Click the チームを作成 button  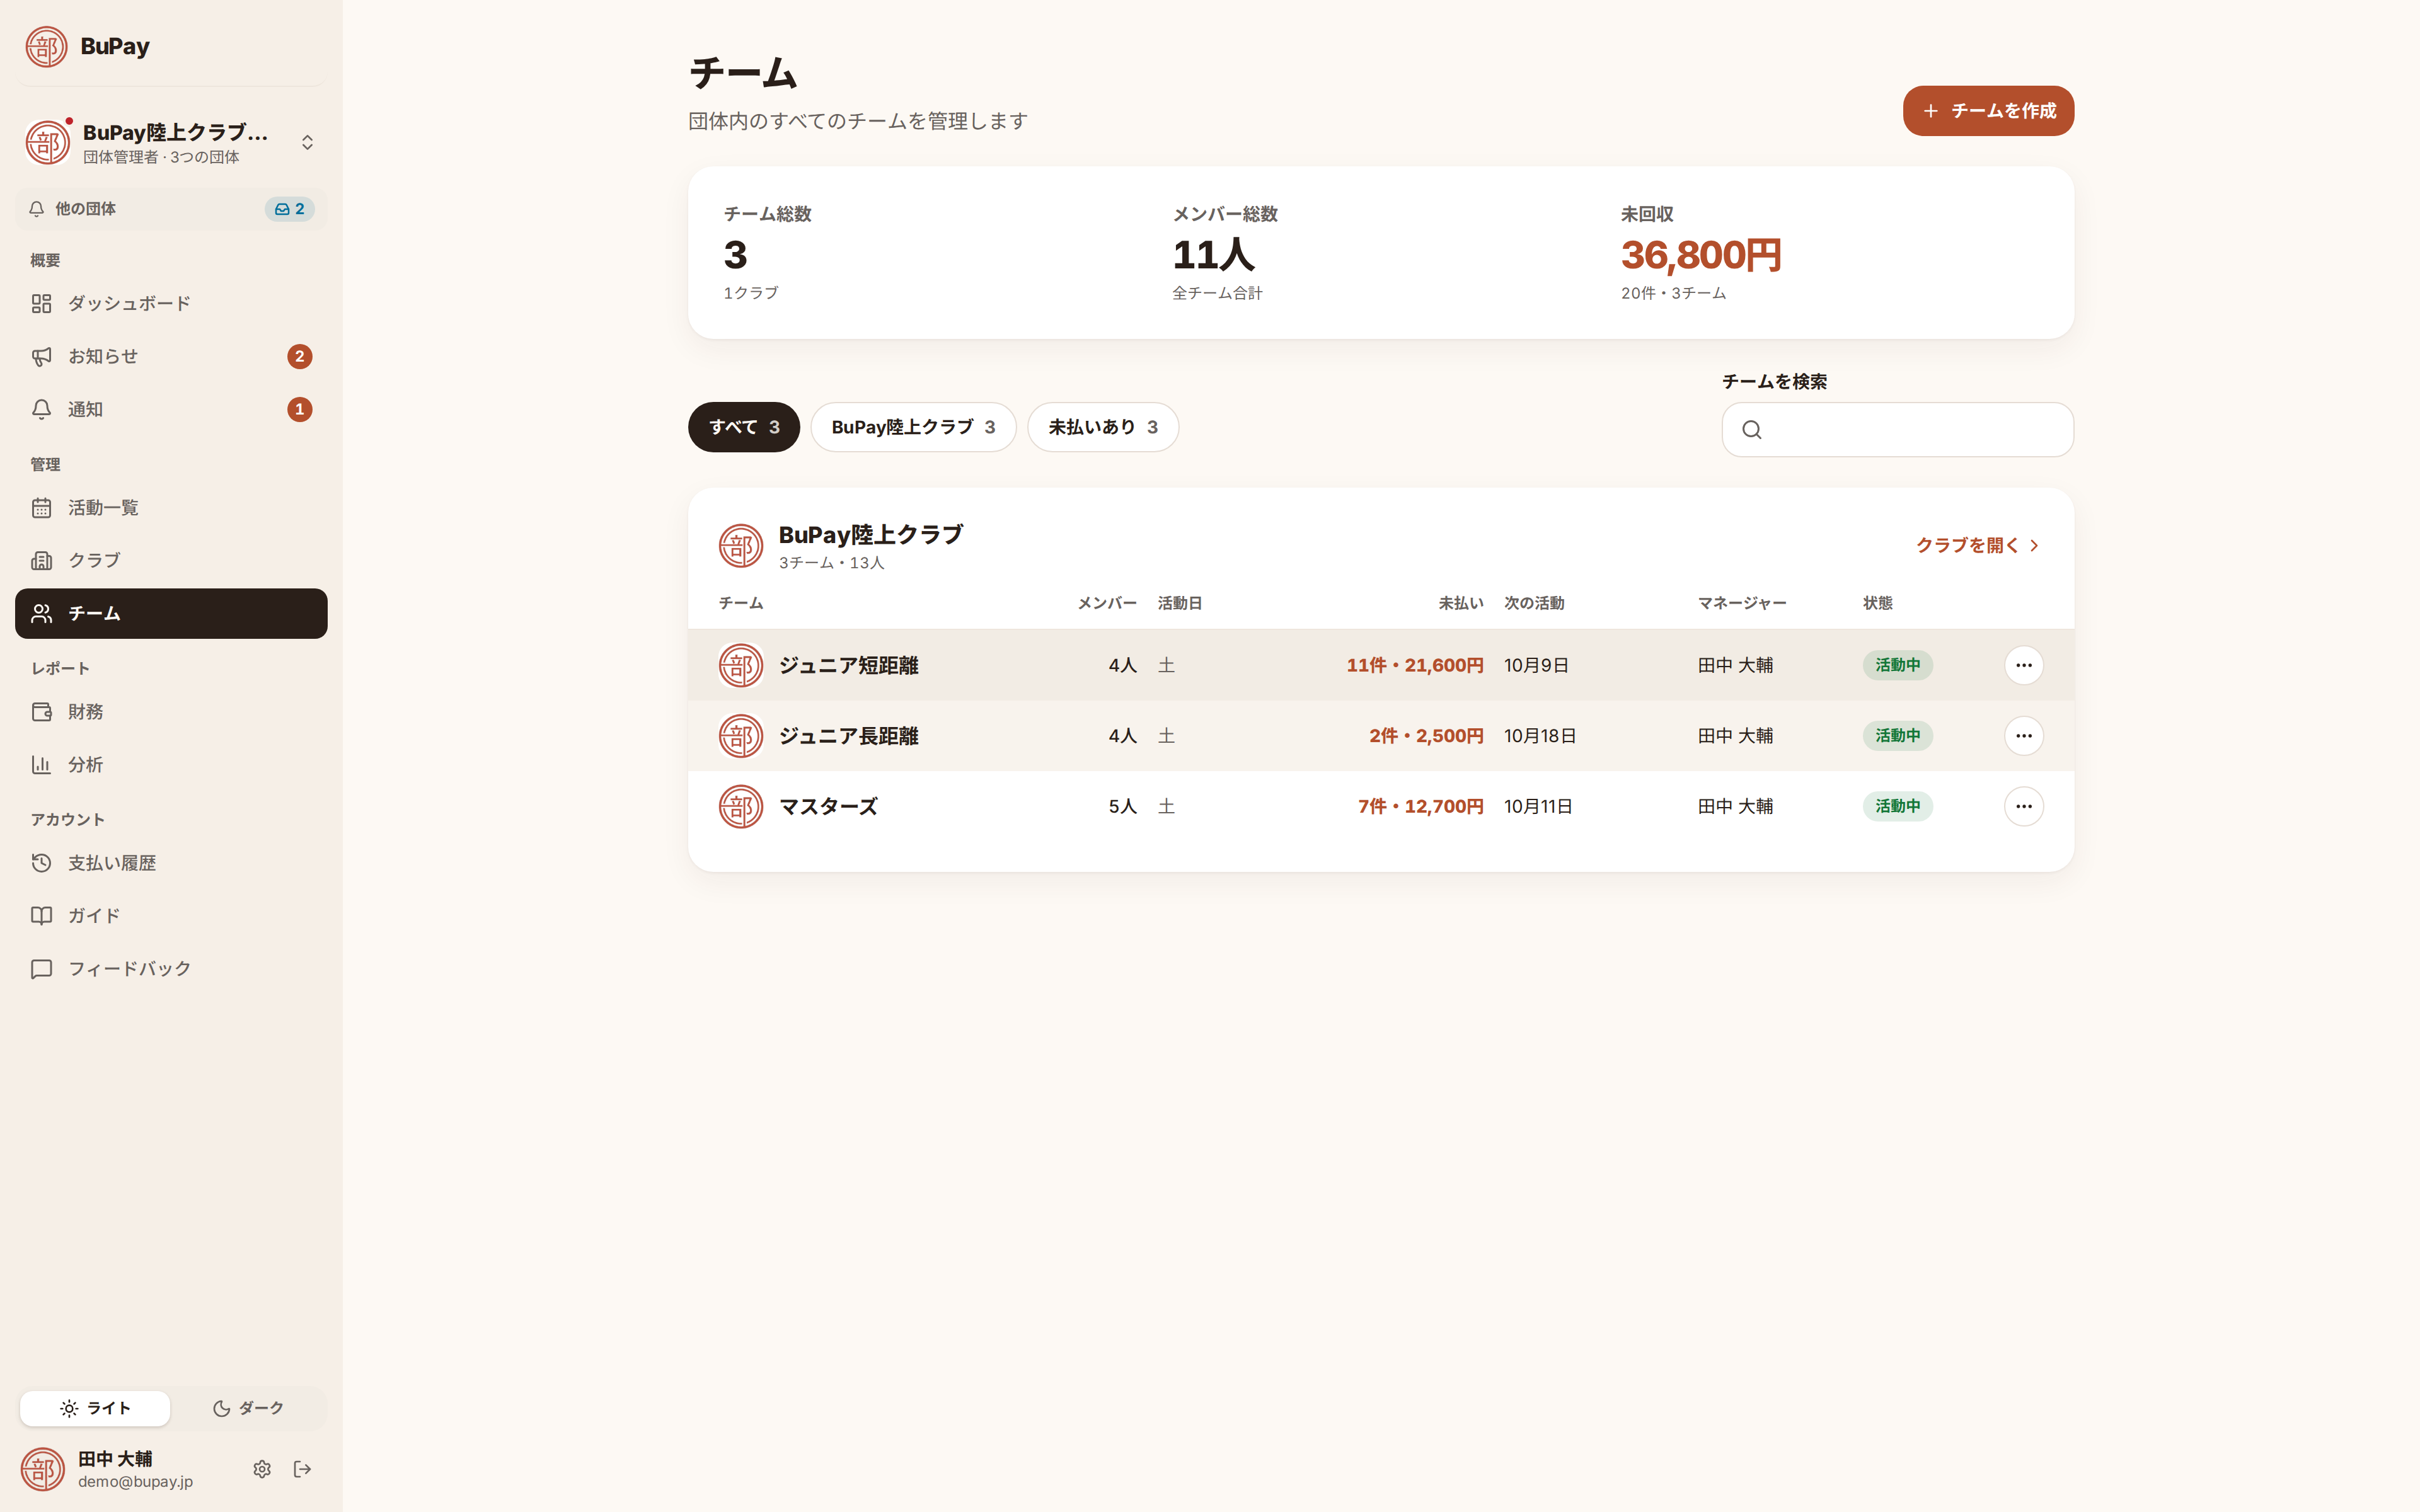(x=1988, y=111)
